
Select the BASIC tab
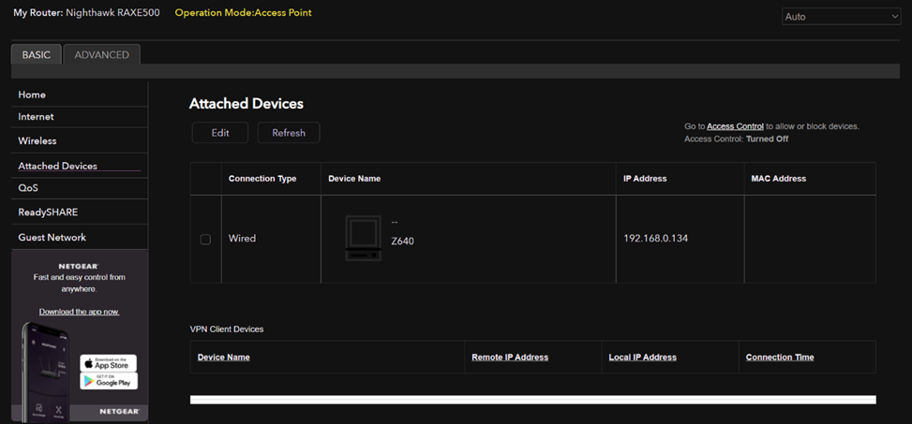(x=37, y=55)
